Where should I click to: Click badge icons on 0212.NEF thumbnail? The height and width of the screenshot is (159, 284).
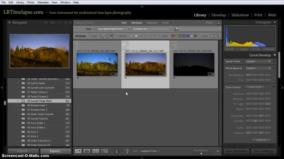coord(211,74)
